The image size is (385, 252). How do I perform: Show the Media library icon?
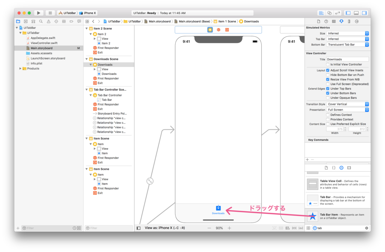point(349,168)
